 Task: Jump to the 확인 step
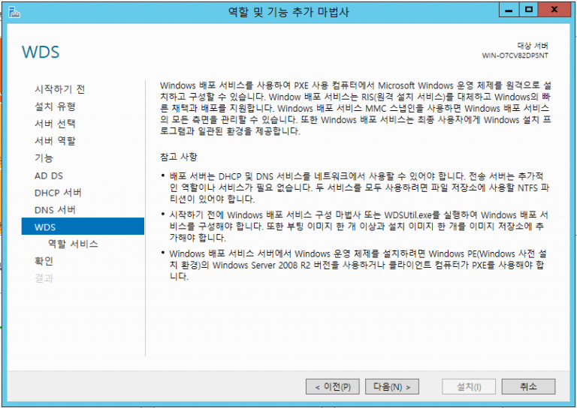pyautogui.click(x=44, y=261)
